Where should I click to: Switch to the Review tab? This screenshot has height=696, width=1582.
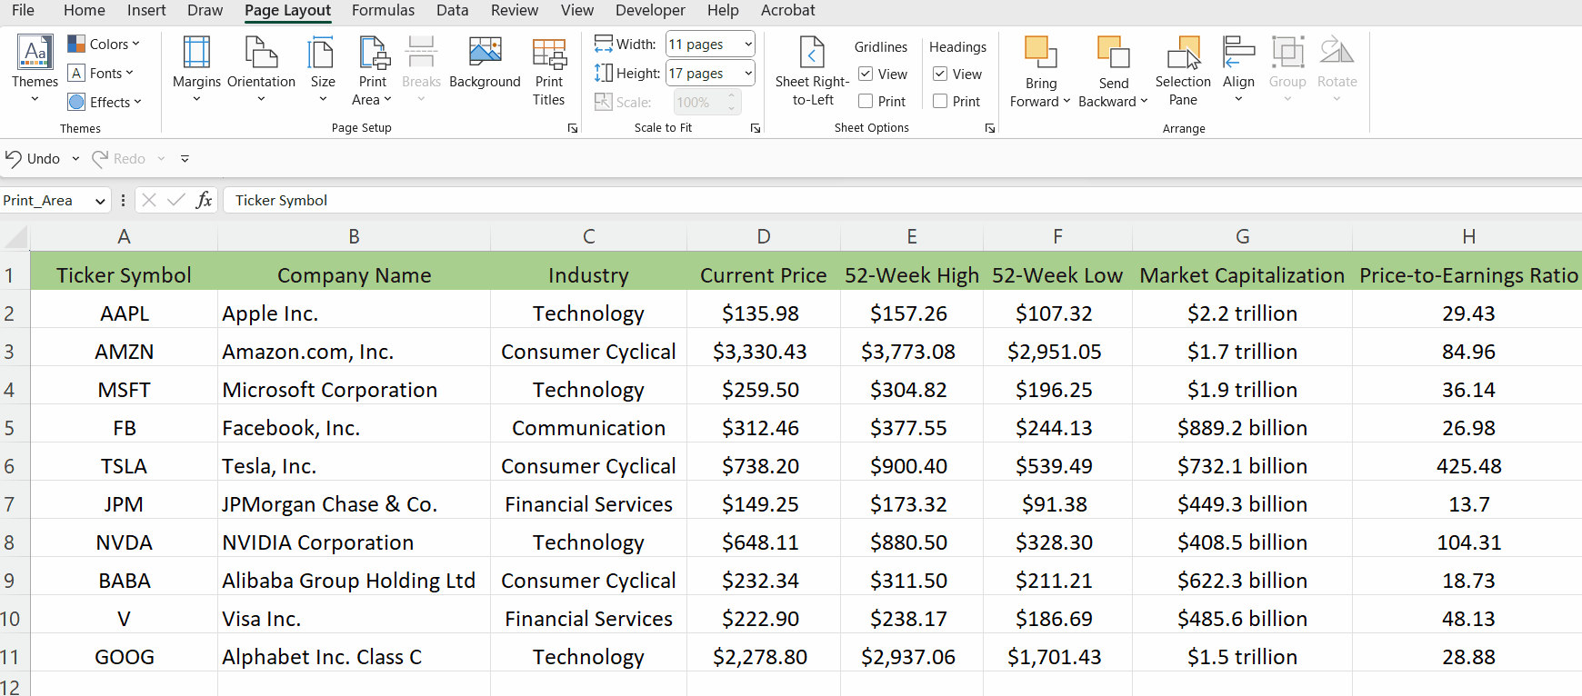point(515,10)
